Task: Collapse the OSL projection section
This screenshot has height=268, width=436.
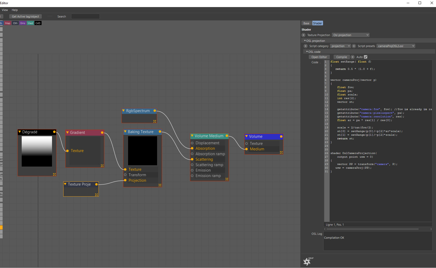Action: coord(305,41)
